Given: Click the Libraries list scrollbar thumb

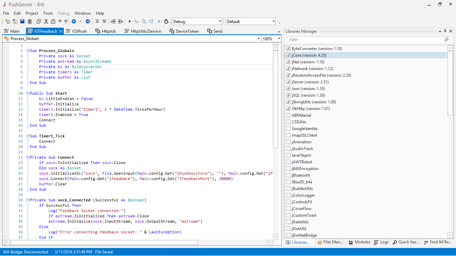Looking at the screenshot, I should (450, 83).
